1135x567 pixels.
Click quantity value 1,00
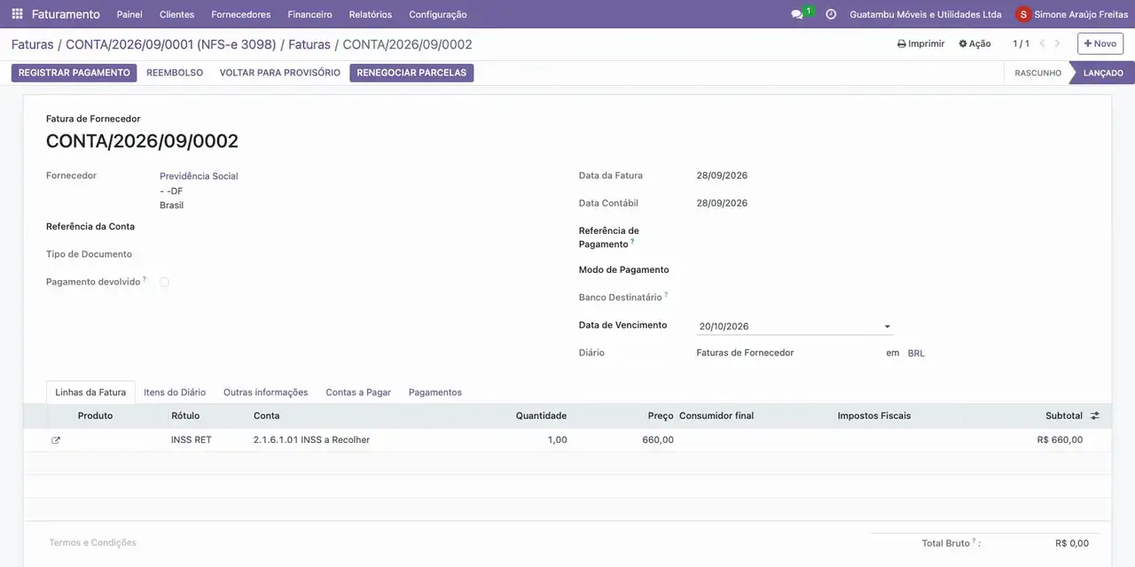(557, 440)
